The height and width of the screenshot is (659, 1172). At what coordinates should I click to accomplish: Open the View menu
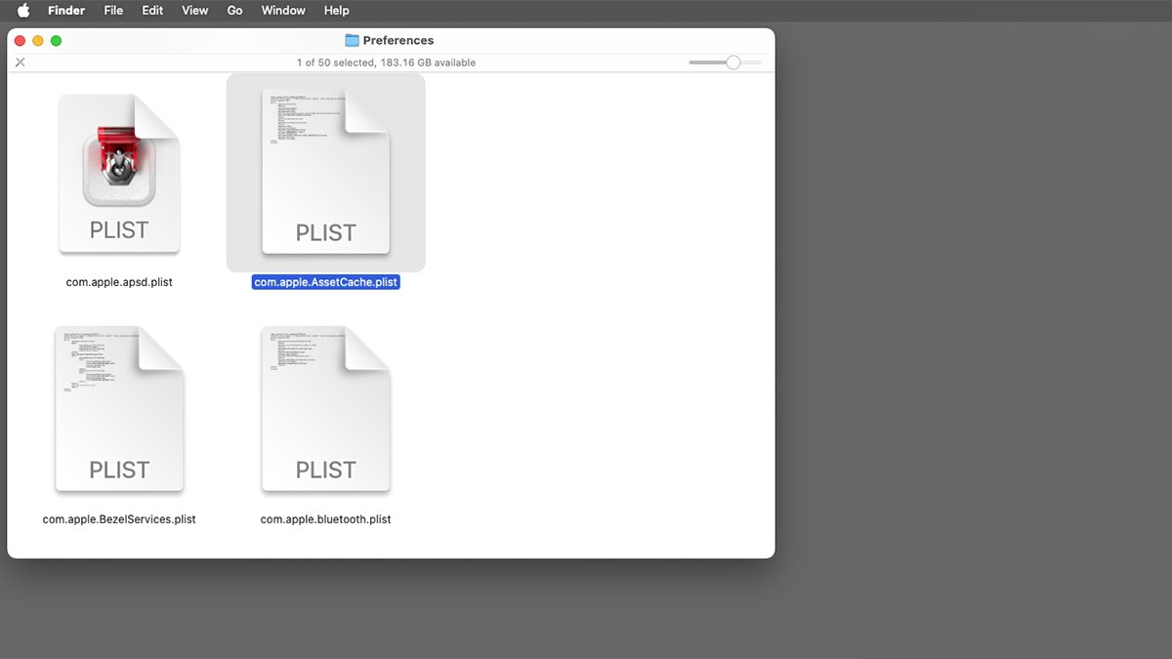point(195,11)
